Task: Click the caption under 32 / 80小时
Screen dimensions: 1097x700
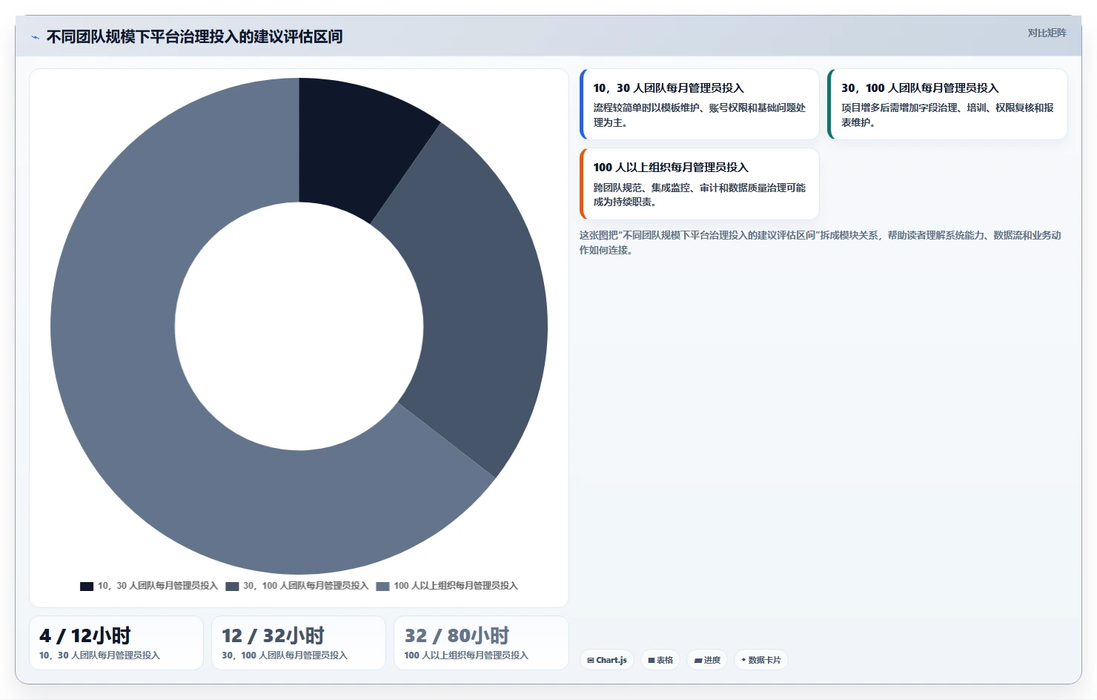Action: pyautogui.click(x=466, y=656)
